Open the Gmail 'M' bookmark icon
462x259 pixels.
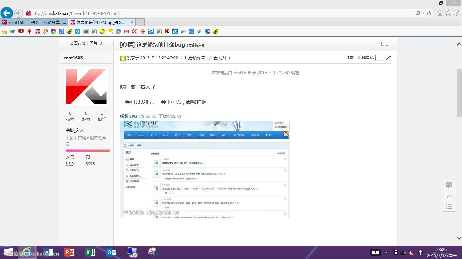(126, 31)
